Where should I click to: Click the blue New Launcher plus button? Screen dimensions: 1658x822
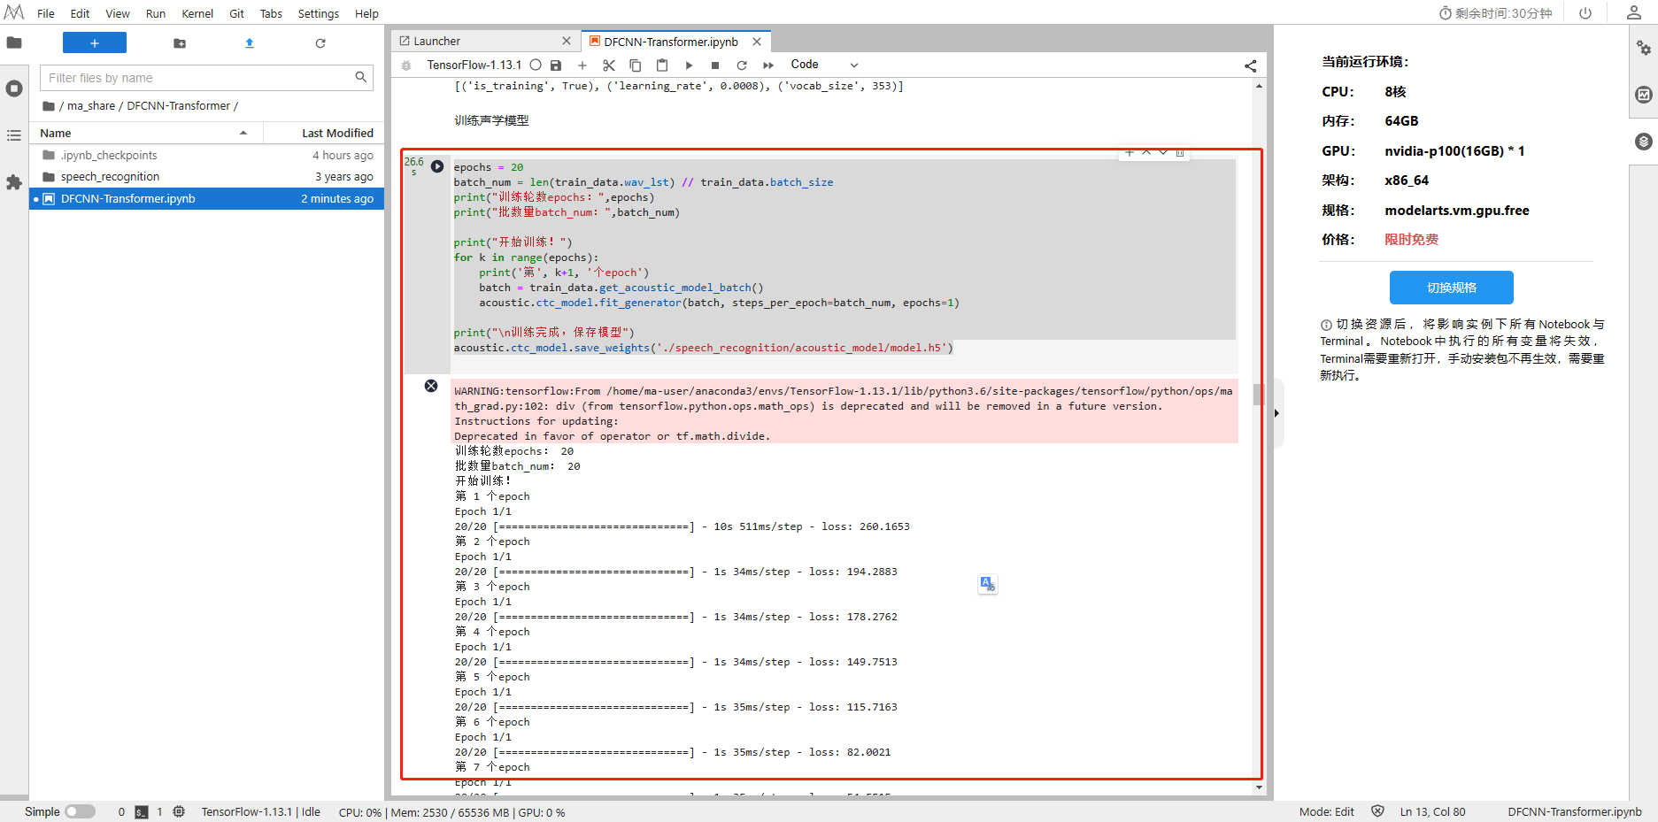coord(95,42)
